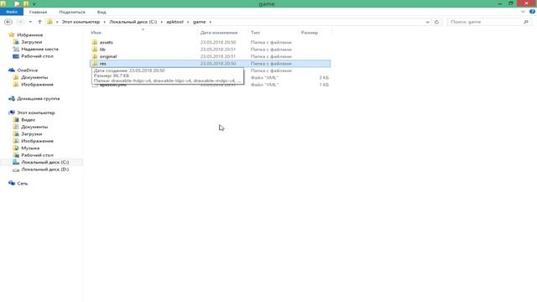Expand the ribbon with the chevron
Image resolution: width=537 pixels, height=302 pixels.
[523, 12]
